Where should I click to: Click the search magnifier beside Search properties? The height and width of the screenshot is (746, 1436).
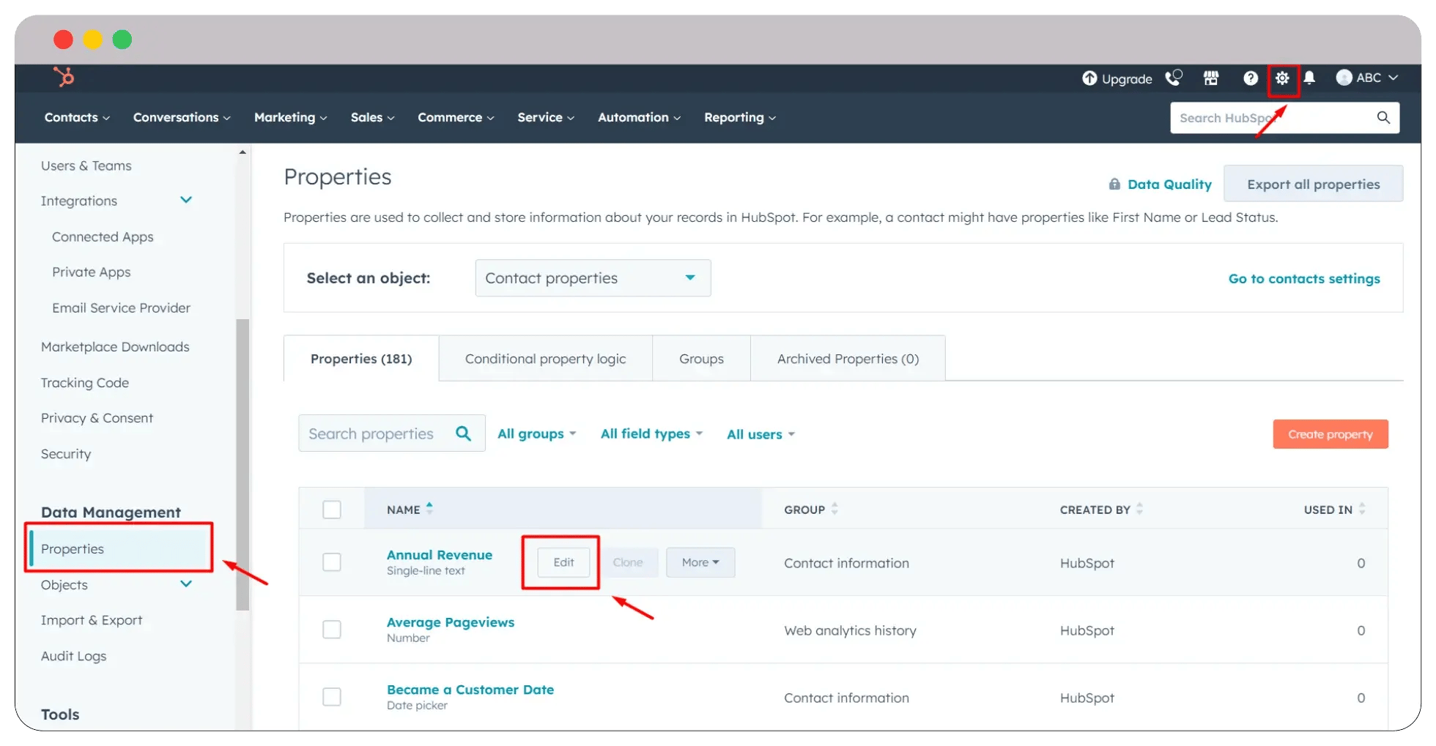pos(464,433)
